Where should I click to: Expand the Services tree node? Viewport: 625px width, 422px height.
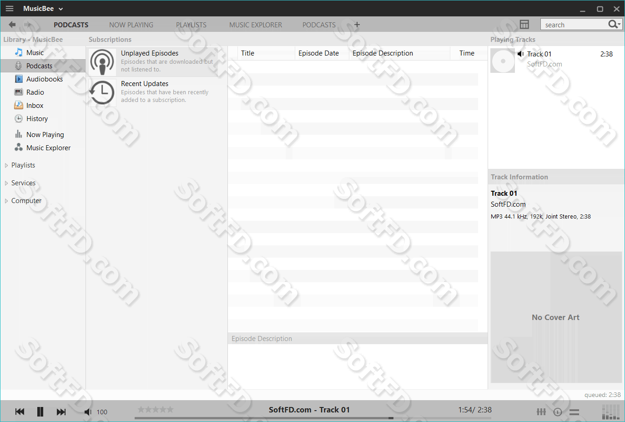(6, 183)
